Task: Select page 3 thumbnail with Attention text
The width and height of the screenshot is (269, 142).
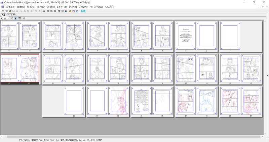Action: pos(186,36)
